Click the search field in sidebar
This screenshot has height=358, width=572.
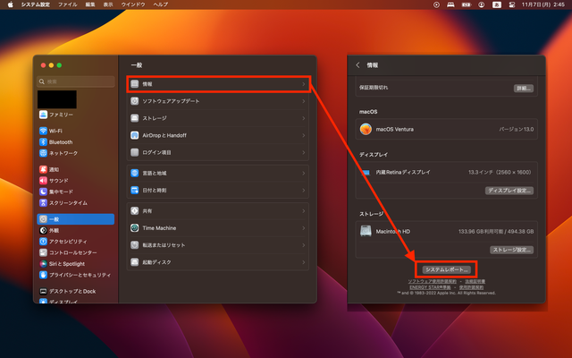point(75,81)
